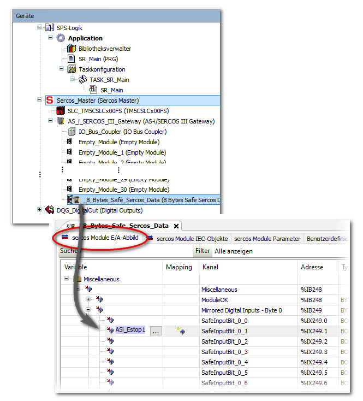Click the Application gear icon
The image size is (363, 401).
click(61, 38)
